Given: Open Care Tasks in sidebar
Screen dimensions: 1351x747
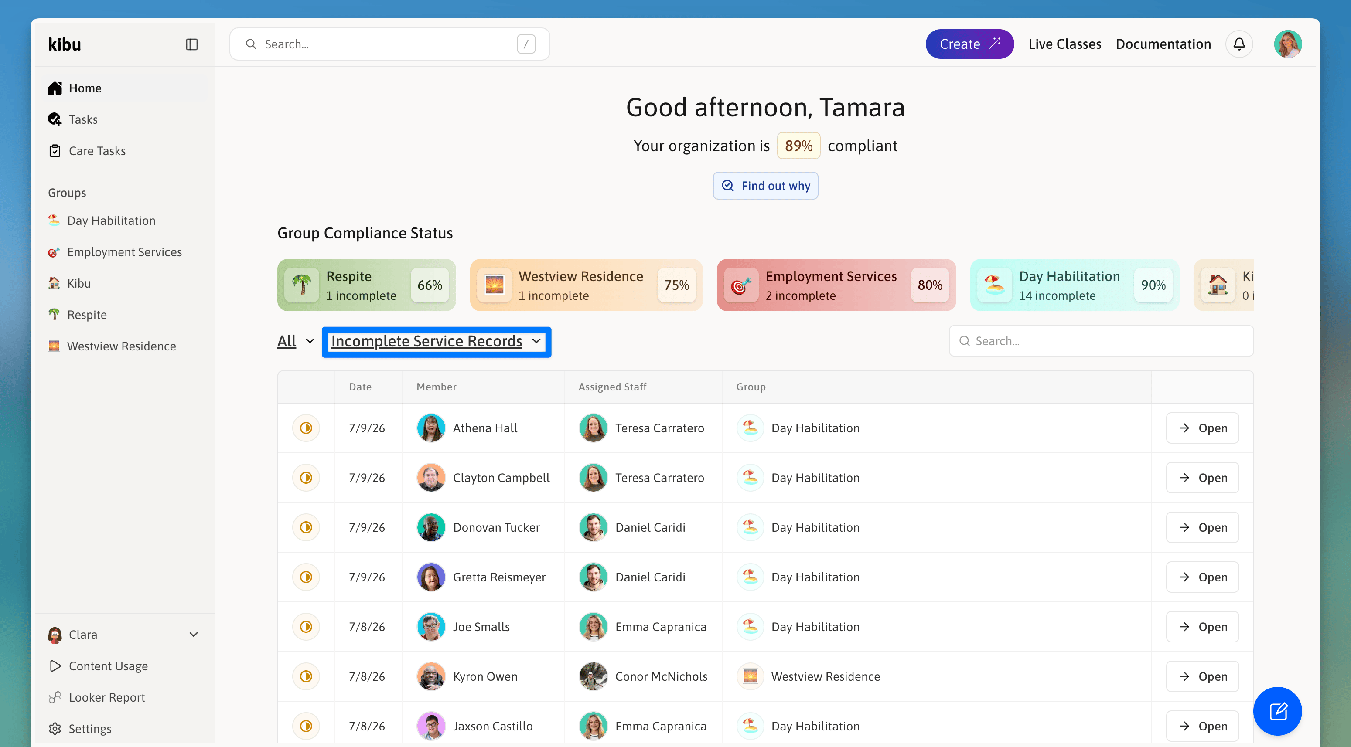Looking at the screenshot, I should point(124,151).
